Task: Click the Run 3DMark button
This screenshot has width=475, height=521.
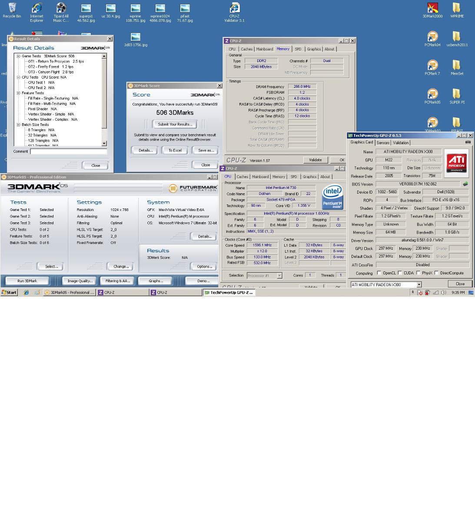Action: pos(27,281)
